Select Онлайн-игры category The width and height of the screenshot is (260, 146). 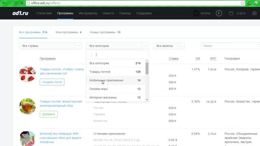click(115, 89)
